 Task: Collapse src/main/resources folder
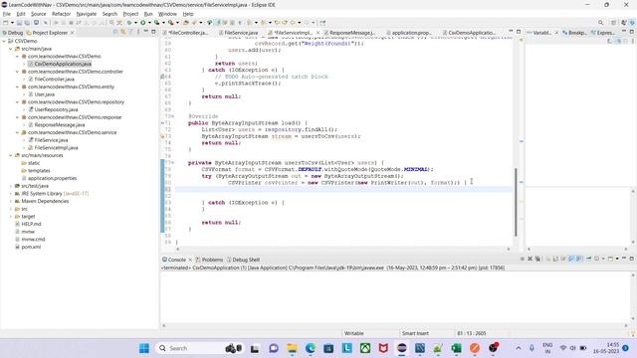[x=11, y=155]
